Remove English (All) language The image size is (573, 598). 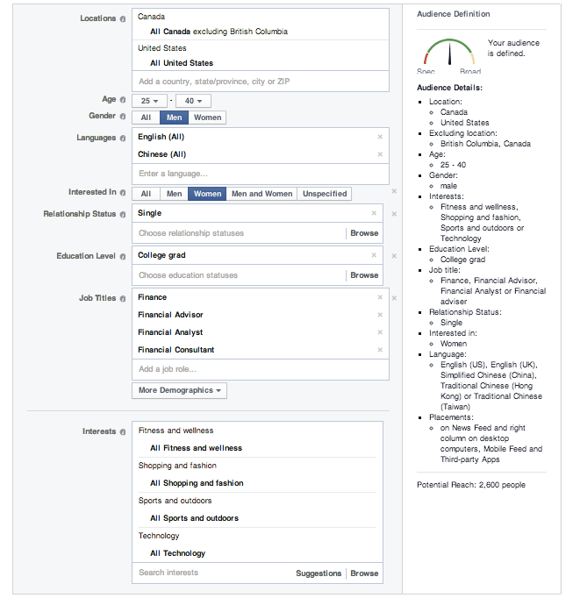[x=380, y=137]
